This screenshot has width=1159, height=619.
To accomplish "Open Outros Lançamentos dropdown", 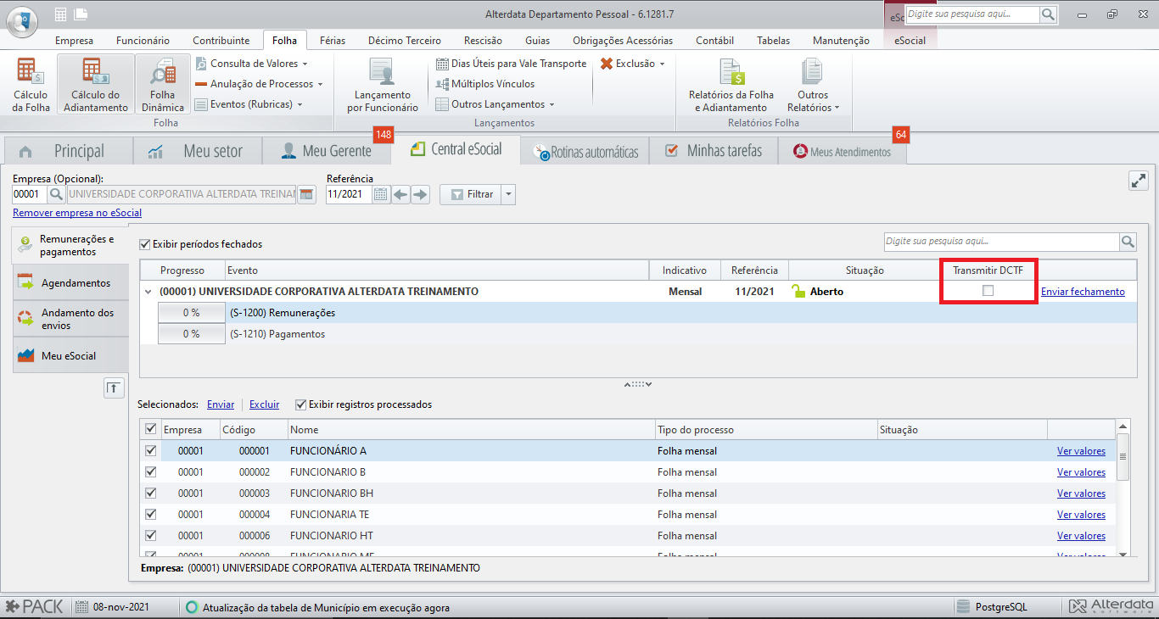I will (x=496, y=104).
